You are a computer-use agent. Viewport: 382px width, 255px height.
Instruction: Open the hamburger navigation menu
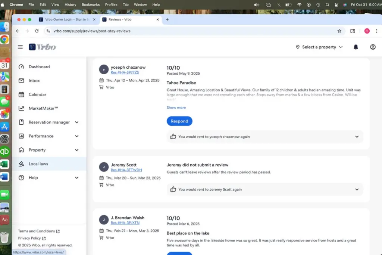click(20, 47)
